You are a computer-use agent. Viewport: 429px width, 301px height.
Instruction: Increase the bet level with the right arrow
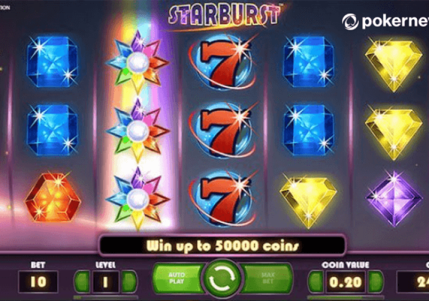click(129, 281)
